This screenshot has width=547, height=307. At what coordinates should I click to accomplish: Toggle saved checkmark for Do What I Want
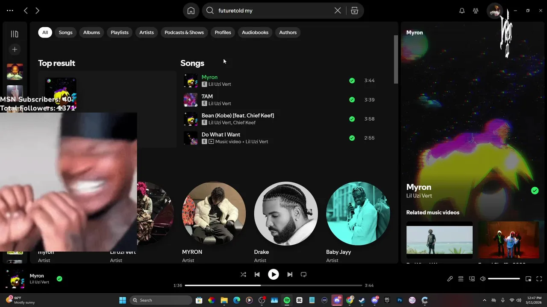352,138
